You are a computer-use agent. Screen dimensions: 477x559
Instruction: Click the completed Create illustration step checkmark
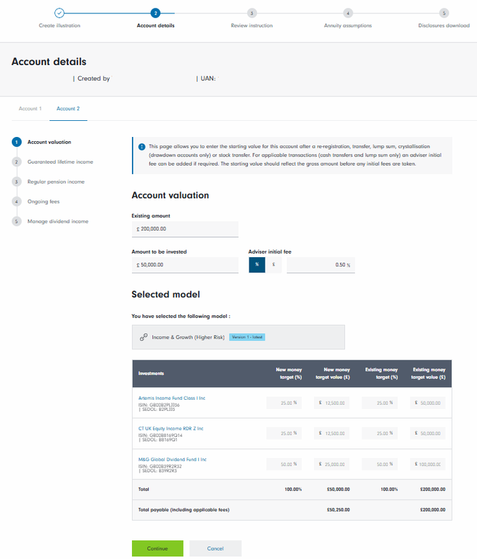[x=59, y=13]
